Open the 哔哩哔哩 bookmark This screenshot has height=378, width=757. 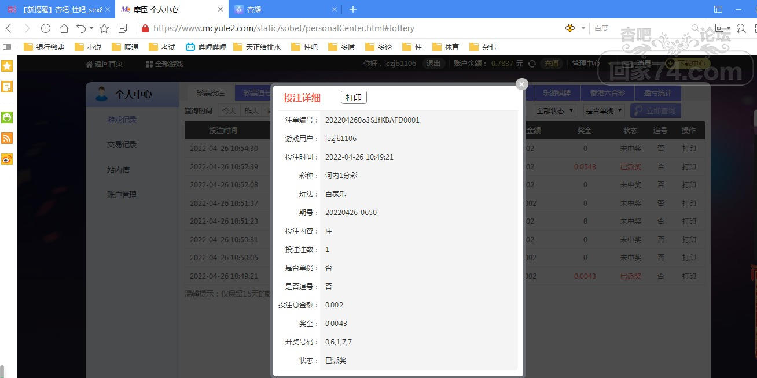[206, 47]
